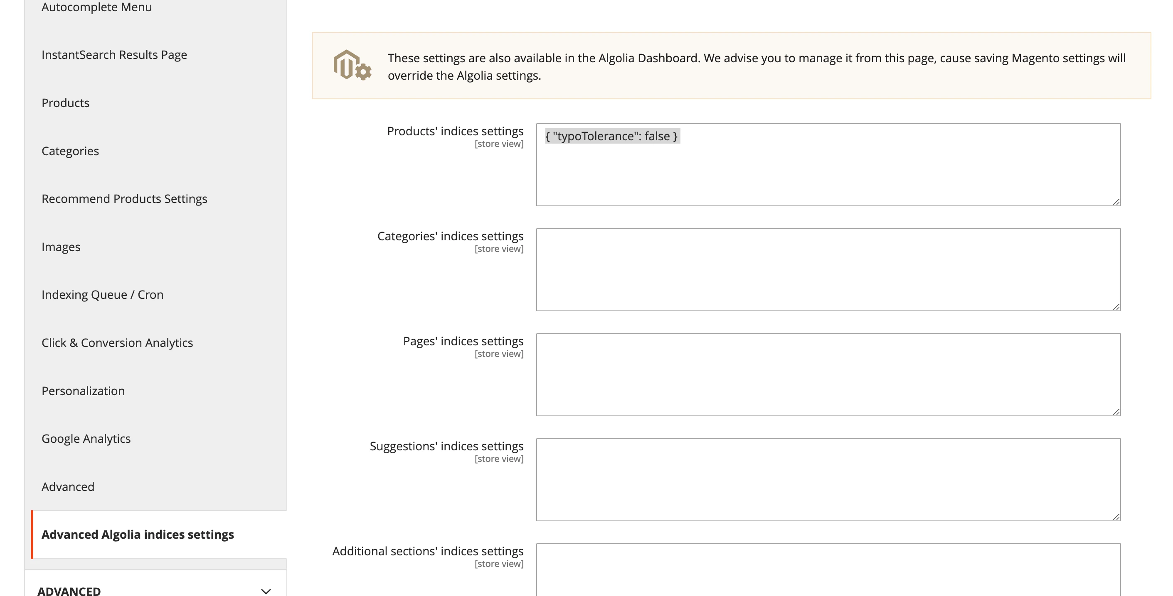Image resolution: width=1173 pixels, height=596 pixels.
Task: Navigate to Google Analytics settings
Action: (x=86, y=438)
